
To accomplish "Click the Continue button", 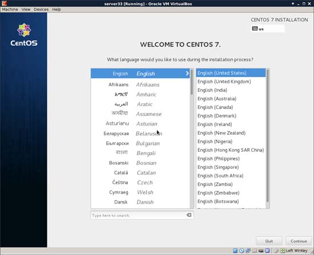I will 299,241.
